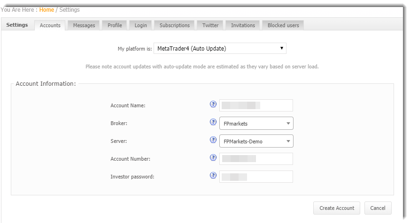The image size is (410, 223).
Task: Open the Twitter tab
Action: [210, 25]
